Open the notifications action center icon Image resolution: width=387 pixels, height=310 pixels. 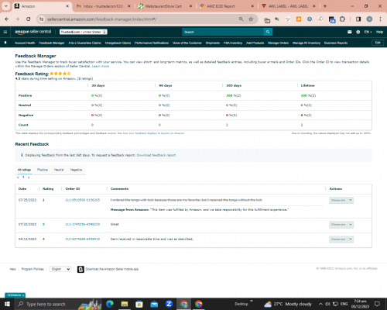pos(377,304)
